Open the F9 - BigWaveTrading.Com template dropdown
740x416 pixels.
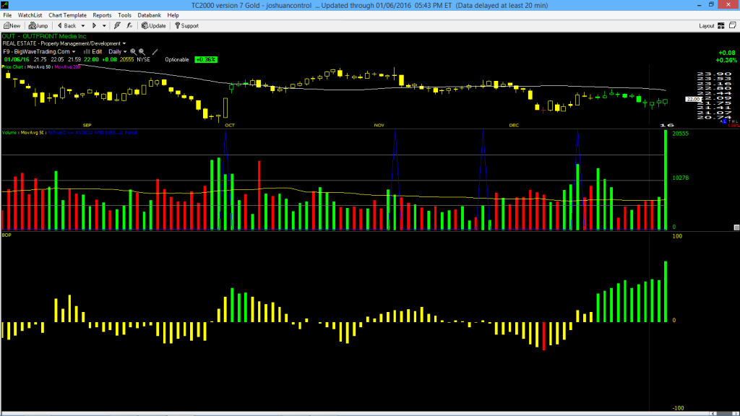coord(39,51)
